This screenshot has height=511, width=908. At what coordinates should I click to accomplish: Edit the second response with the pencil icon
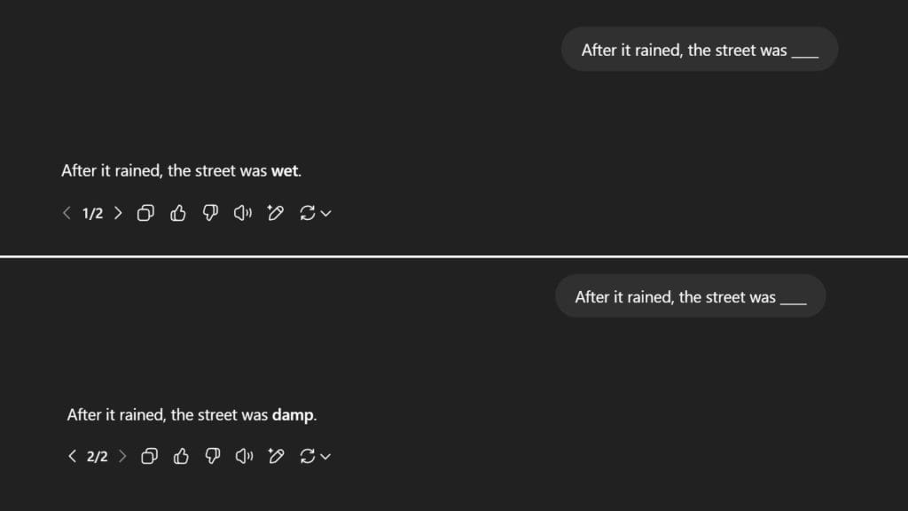[276, 456]
